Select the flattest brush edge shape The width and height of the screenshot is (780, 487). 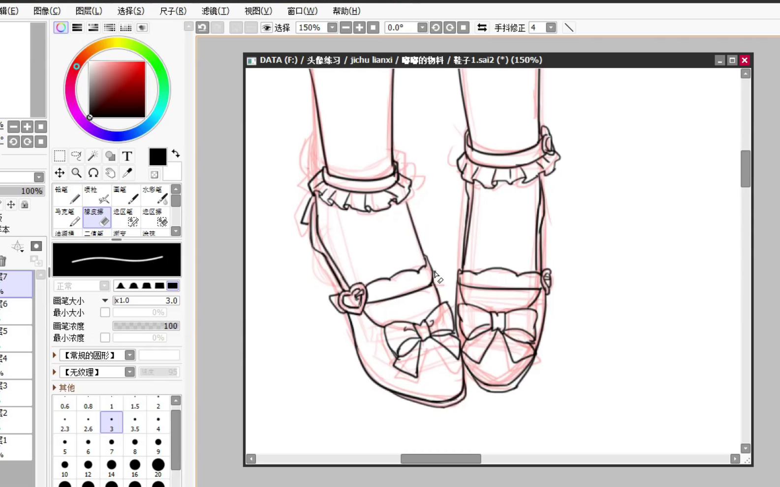coord(173,286)
